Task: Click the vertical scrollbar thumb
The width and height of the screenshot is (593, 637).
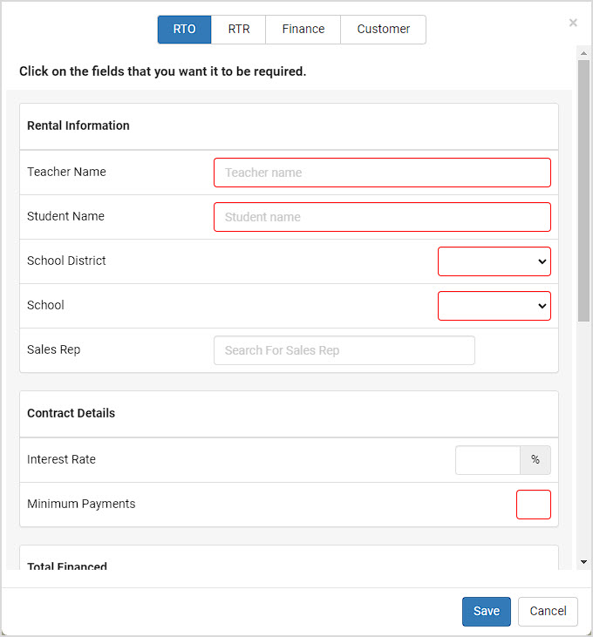Action: [x=583, y=191]
